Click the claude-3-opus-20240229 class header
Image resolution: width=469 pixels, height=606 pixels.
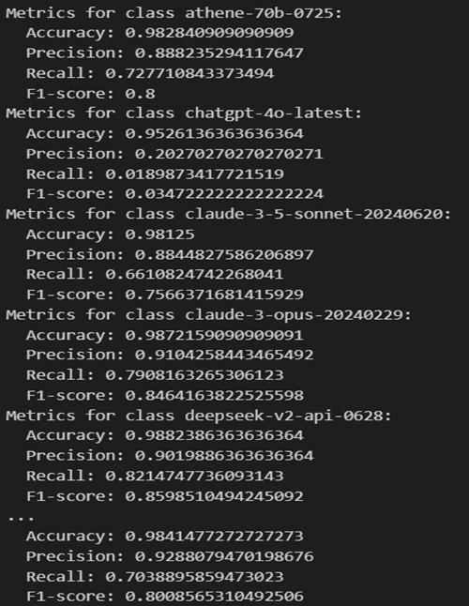click(x=208, y=314)
